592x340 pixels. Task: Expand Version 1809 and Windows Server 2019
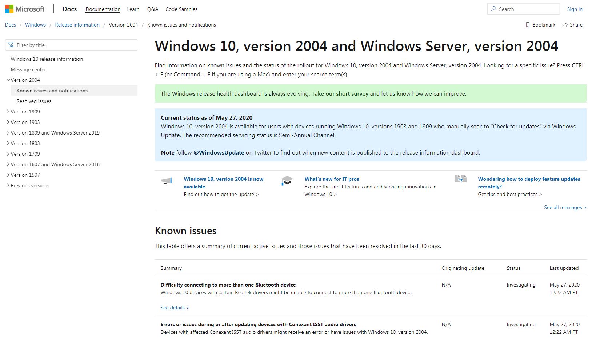(x=8, y=133)
